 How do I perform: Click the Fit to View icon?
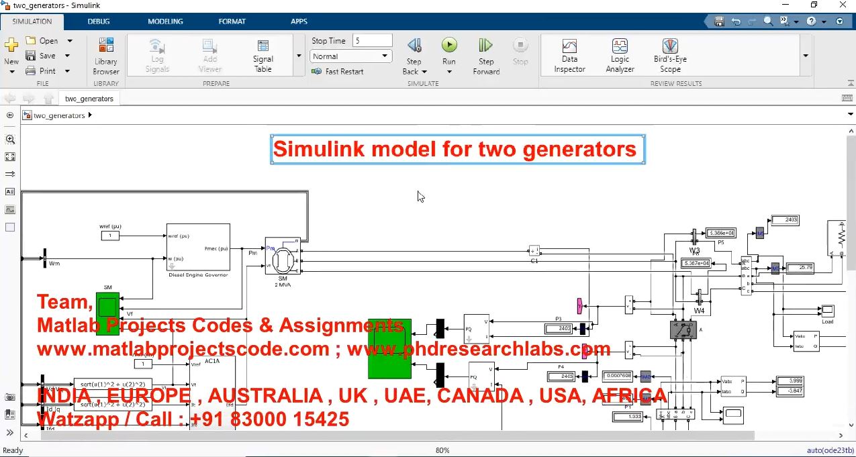(10, 156)
